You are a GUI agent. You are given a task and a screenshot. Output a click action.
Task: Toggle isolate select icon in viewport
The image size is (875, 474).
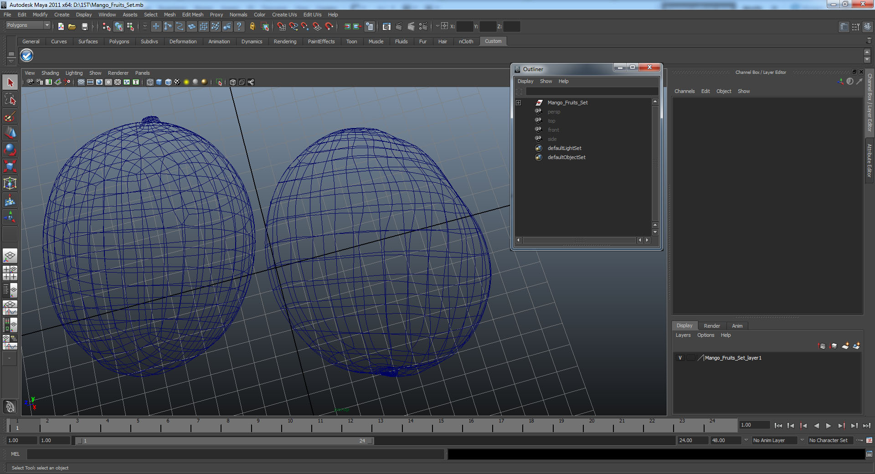[219, 82]
